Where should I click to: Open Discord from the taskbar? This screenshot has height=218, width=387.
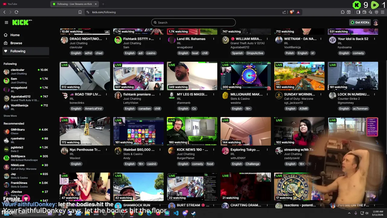[x=185, y=213]
